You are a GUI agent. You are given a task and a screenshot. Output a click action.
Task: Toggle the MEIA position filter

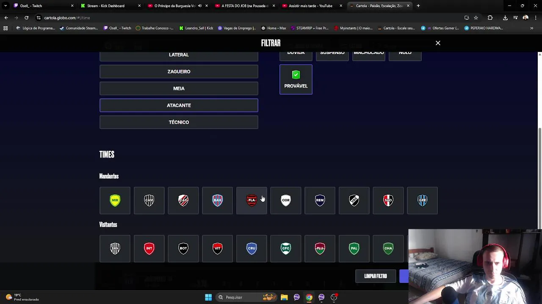pyautogui.click(x=179, y=88)
